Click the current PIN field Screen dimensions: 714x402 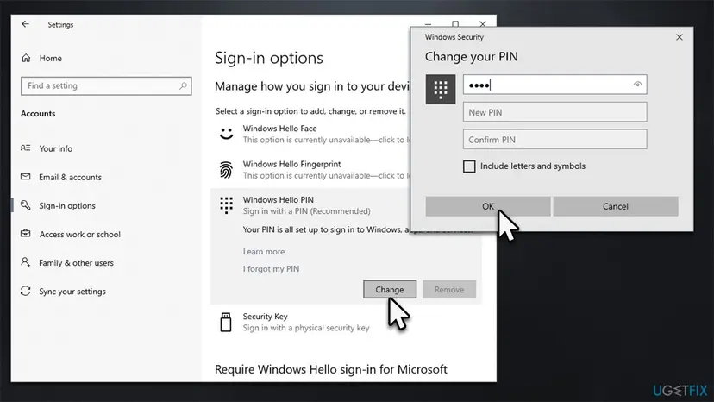(554, 85)
